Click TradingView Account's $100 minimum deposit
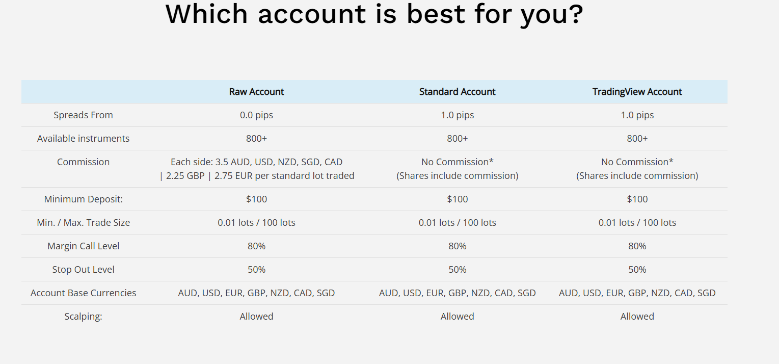779x364 pixels. pos(637,199)
